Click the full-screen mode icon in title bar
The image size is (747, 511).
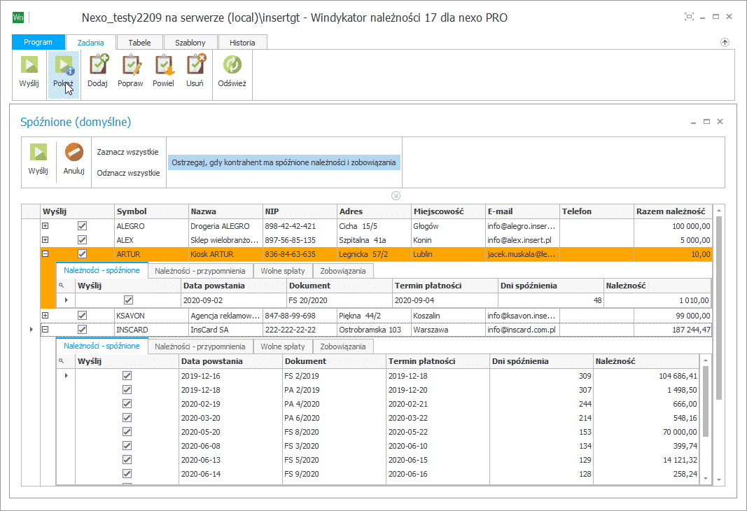tap(689, 17)
